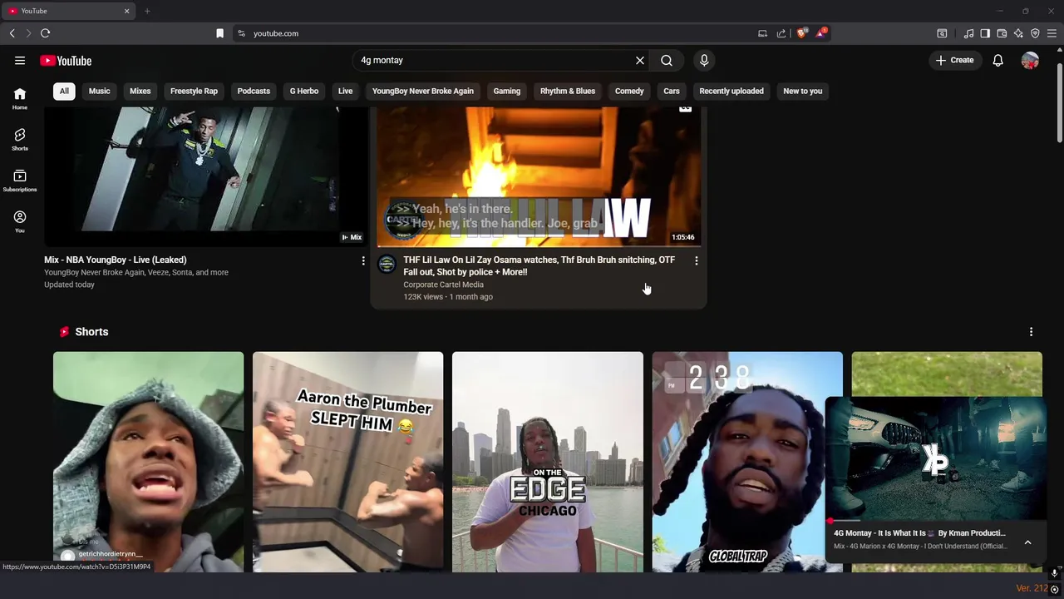Expand the miniplayer with chevron up
Viewport: 1064px width, 599px height.
pyautogui.click(x=1028, y=542)
